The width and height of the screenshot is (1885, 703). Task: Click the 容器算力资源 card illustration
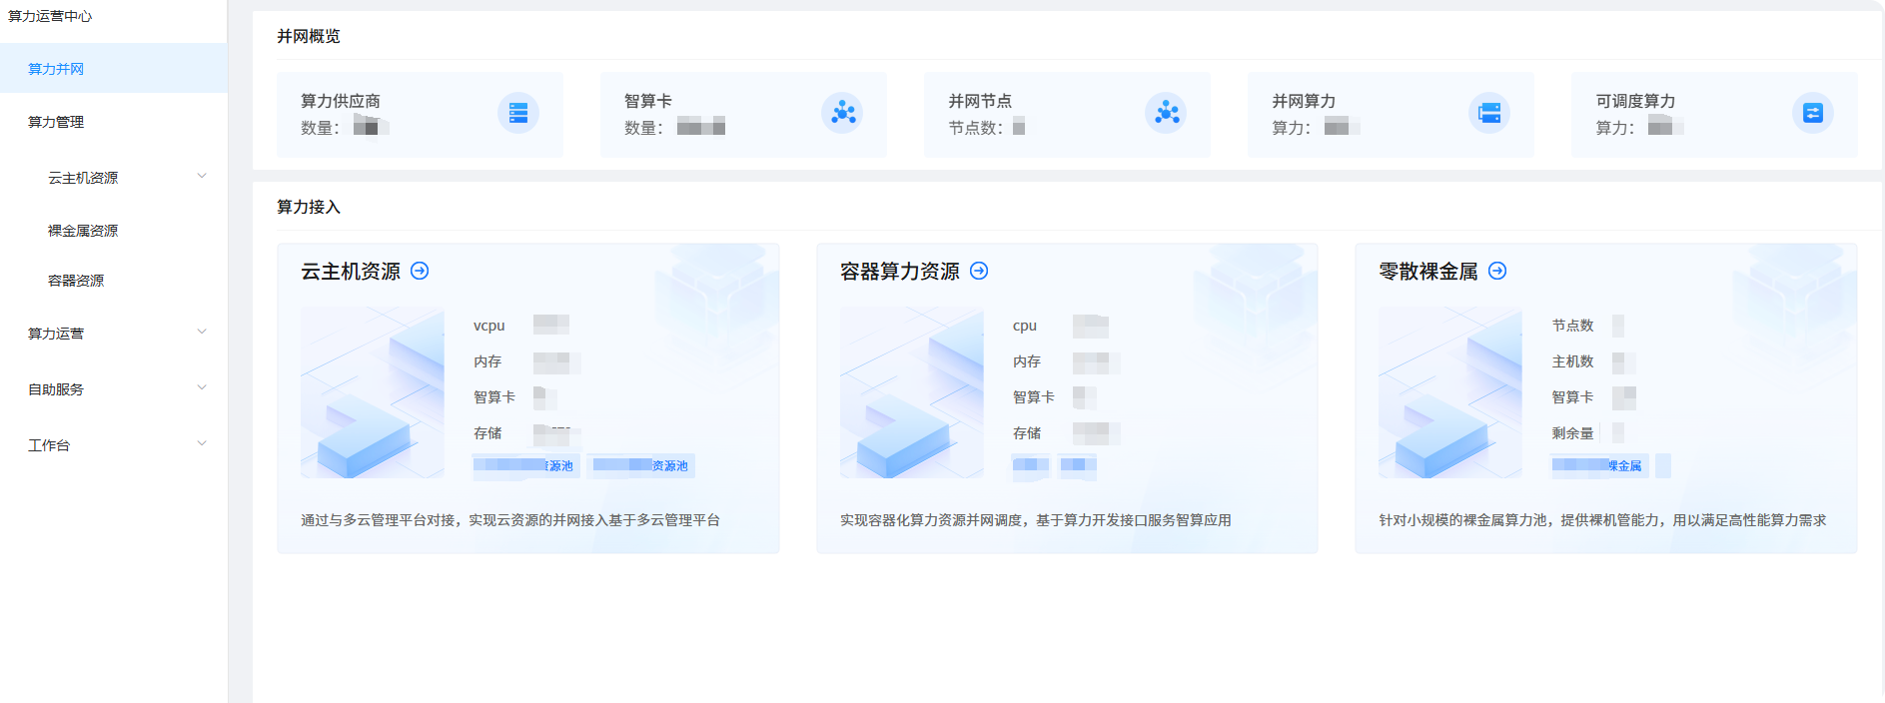pyautogui.click(x=911, y=392)
